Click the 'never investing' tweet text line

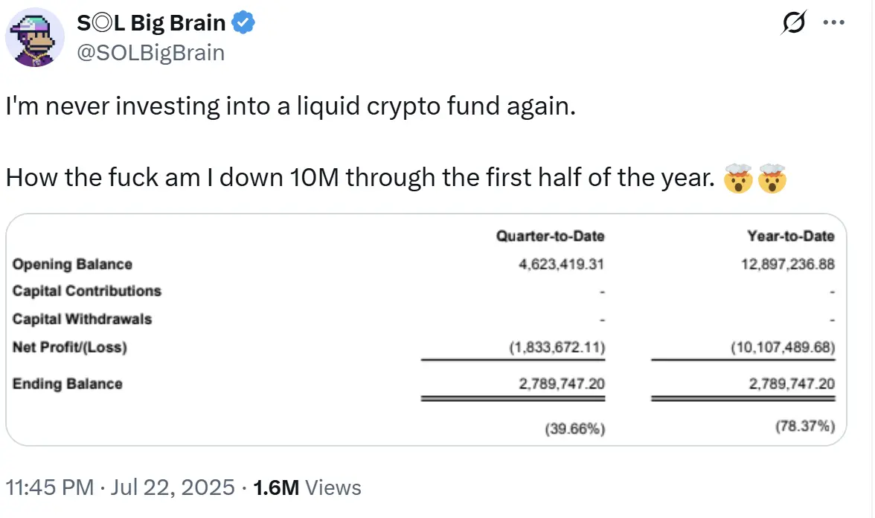click(x=291, y=107)
